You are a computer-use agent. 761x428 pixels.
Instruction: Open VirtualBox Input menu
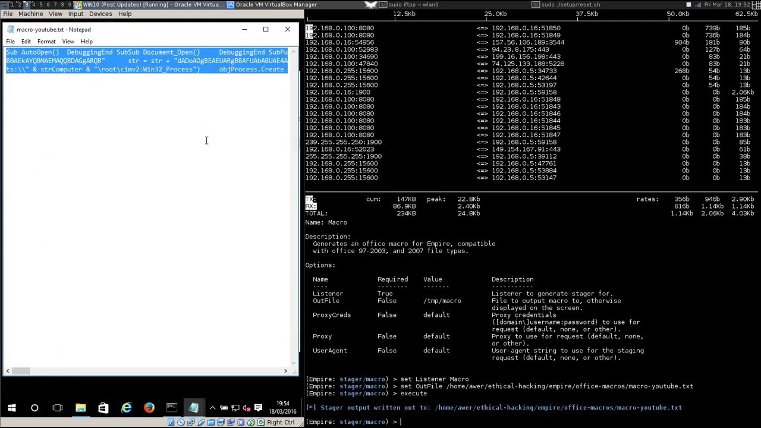76,14
